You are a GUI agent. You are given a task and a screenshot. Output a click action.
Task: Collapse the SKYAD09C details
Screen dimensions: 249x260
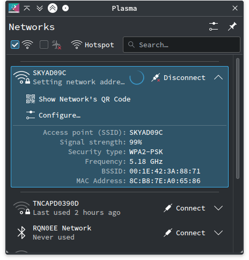[218, 77]
